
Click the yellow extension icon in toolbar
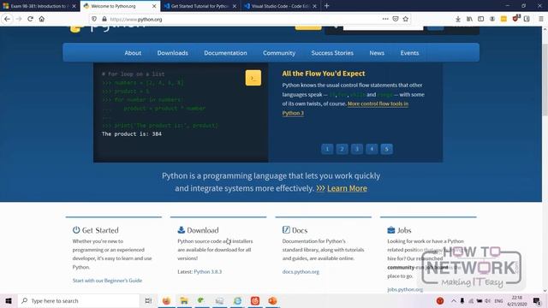pyautogui.click(x=503, y=19)
